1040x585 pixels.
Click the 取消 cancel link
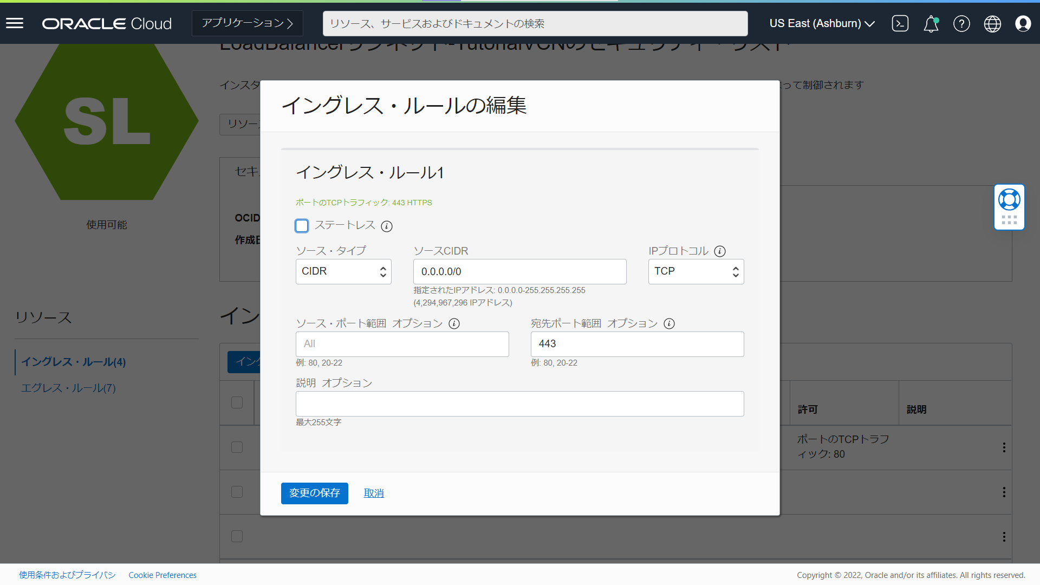click(373, 493)
